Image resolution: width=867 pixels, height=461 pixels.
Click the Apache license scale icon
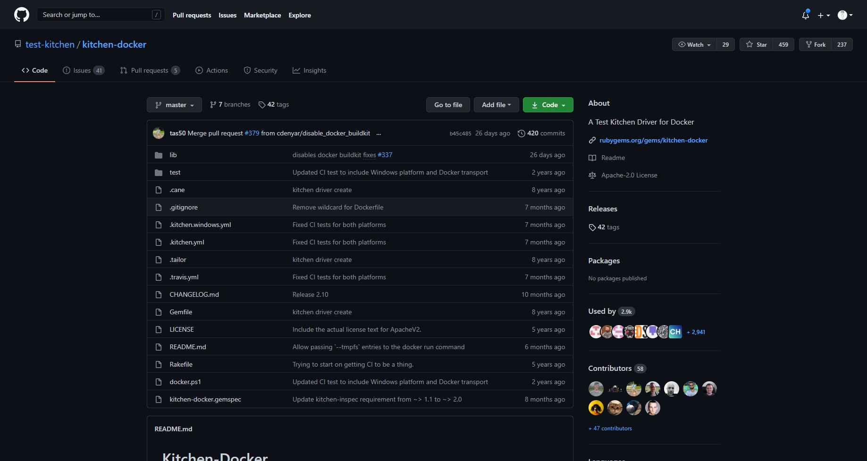coord(592,175)
